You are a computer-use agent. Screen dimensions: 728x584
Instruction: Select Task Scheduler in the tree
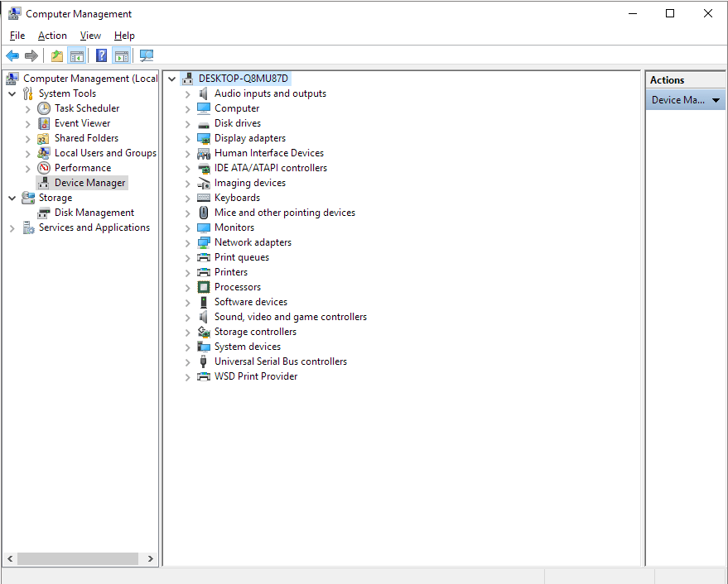86,108
